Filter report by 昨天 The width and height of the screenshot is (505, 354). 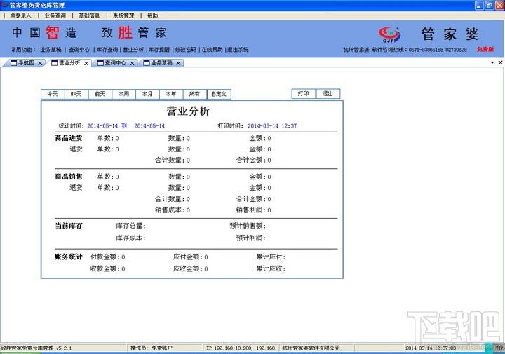(x=76, y=94)
